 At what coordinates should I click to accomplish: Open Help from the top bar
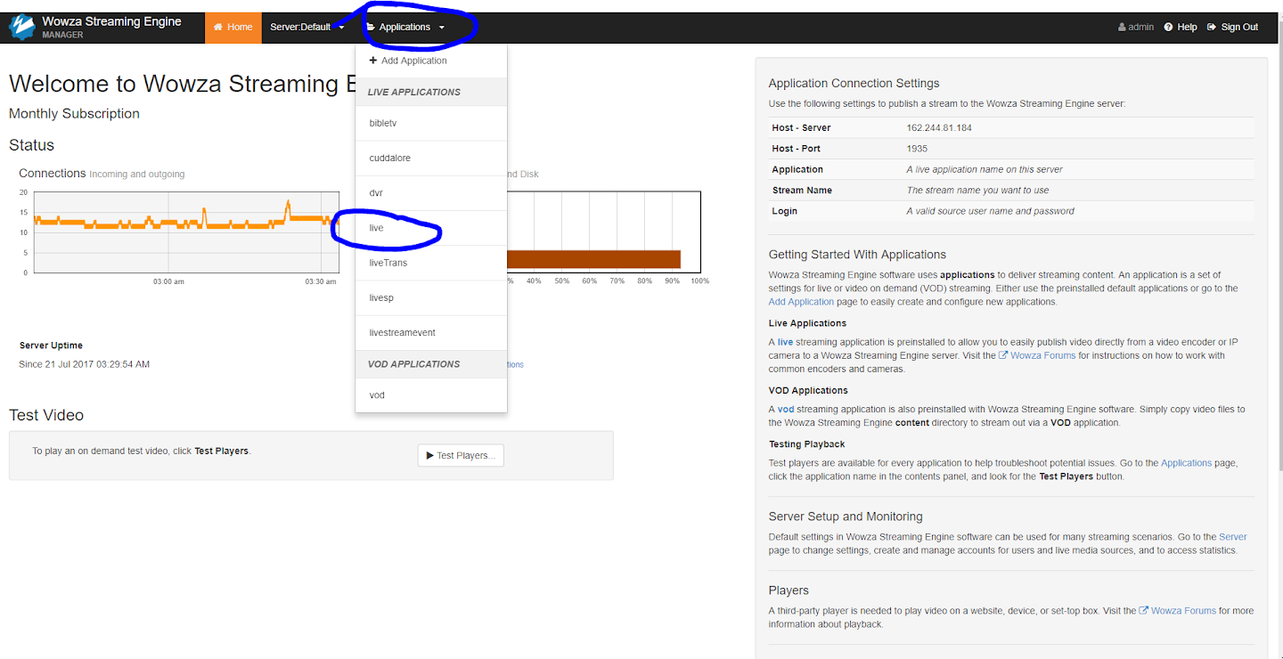point(1181,28)
